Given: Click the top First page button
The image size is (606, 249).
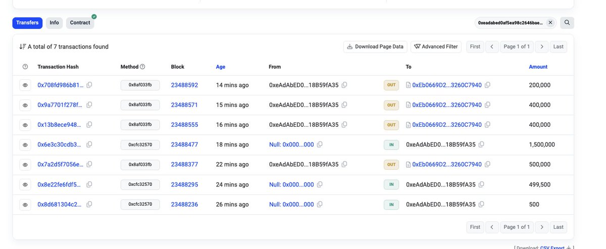Looking at the screenshot, I should pos(475,46).
